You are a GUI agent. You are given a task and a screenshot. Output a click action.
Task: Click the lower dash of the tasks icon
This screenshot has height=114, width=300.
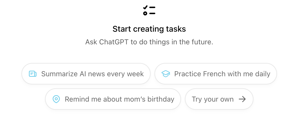(x=152, y=13)
